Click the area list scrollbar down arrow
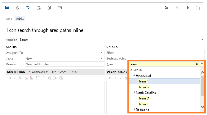 click(202, 106)
